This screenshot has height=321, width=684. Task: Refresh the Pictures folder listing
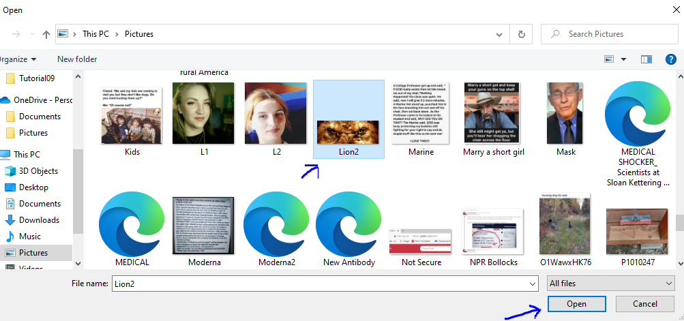pyautogui.click(x=521, y=34)
